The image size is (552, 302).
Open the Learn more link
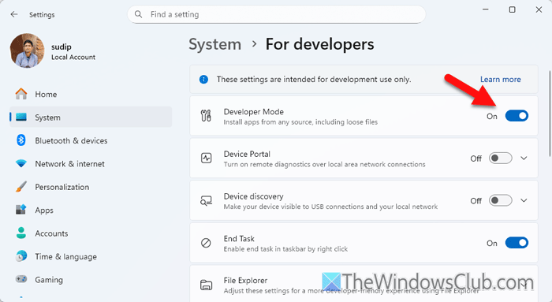point(500,79)
